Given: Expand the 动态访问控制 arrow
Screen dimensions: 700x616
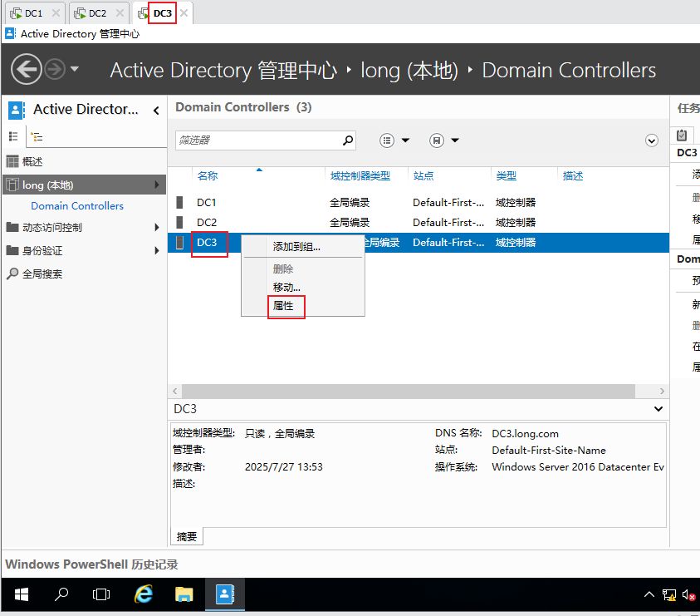Looking at the screenshot, I should point(157,227).
